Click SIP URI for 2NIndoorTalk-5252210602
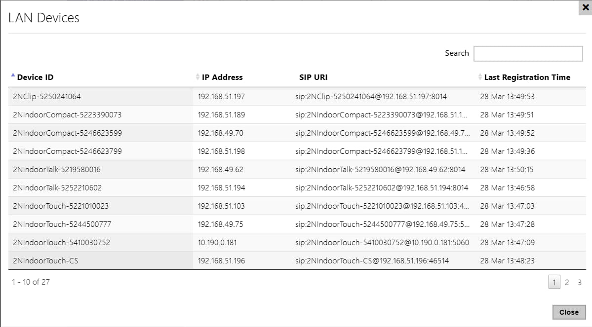 pos(382,188)
